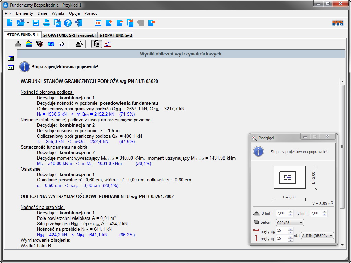Click the save floppy disk icon
Image resolution: width=351 pixels, height=263 pixels.
coord(36,23)
